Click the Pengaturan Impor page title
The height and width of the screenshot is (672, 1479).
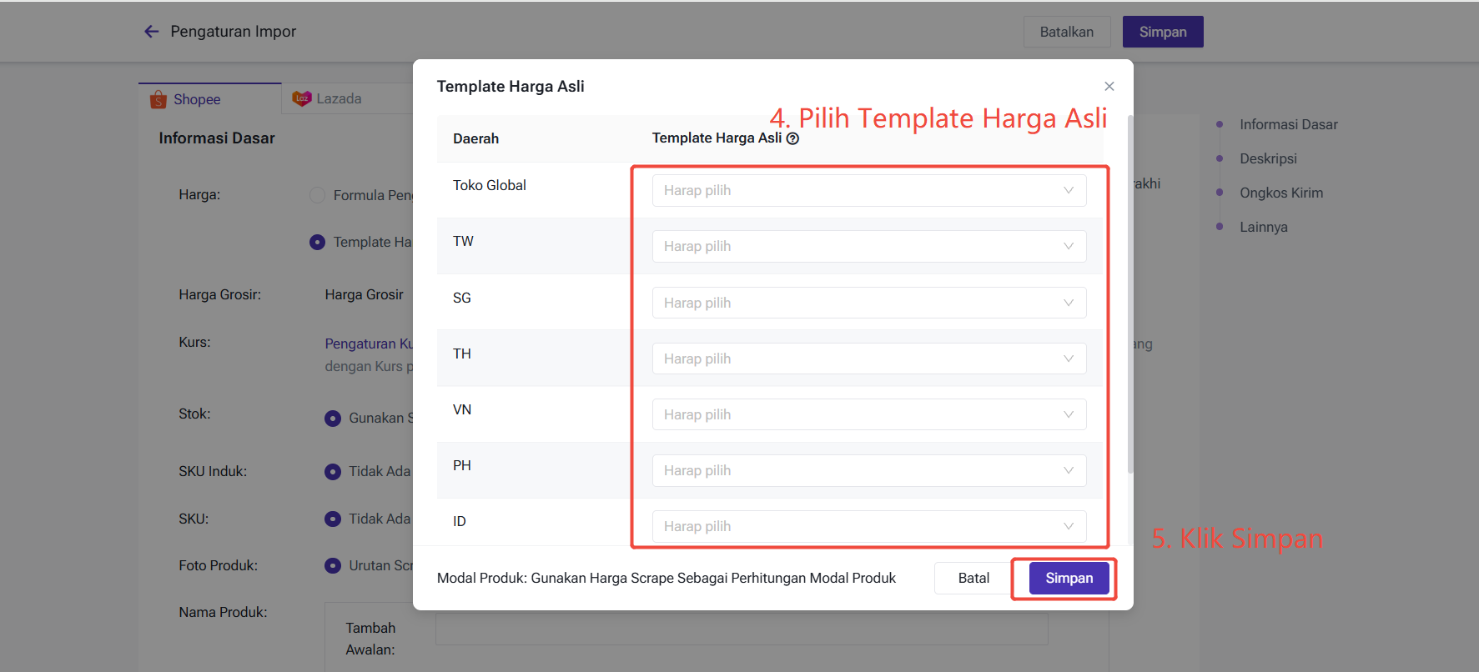[x=234, y=32]
